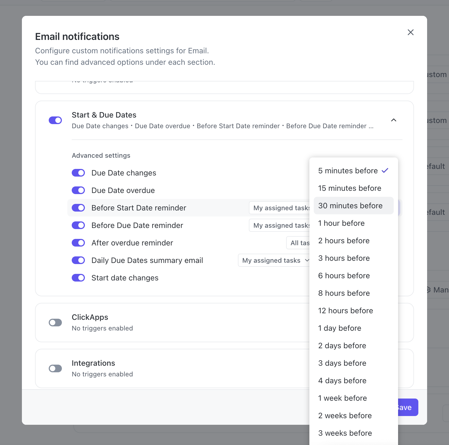Enable the Integrations notifications switch
The image size is (449, 445).
[55, 368]
